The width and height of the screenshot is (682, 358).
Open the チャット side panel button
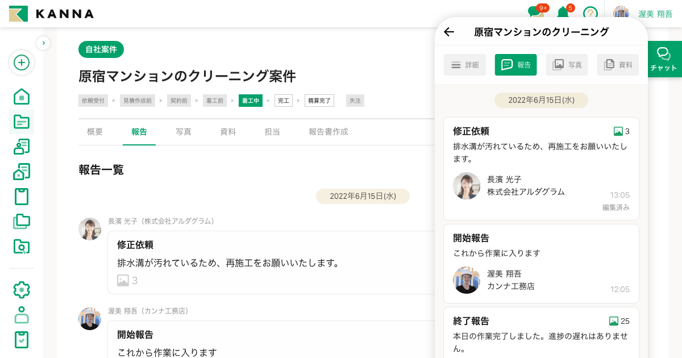pyautogui.click(x=664, y=59)
